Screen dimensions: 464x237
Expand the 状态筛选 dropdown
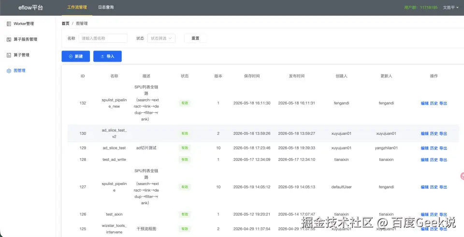click(x=161, y=39)
